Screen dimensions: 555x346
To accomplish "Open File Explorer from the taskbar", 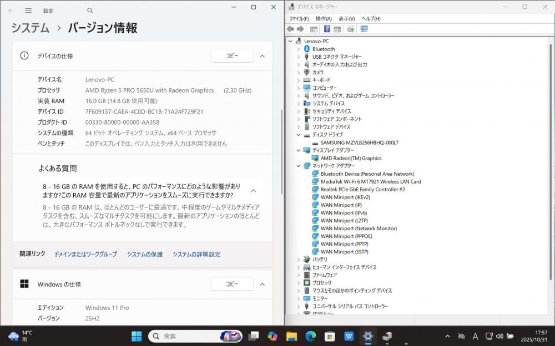I will coord(291,336).
